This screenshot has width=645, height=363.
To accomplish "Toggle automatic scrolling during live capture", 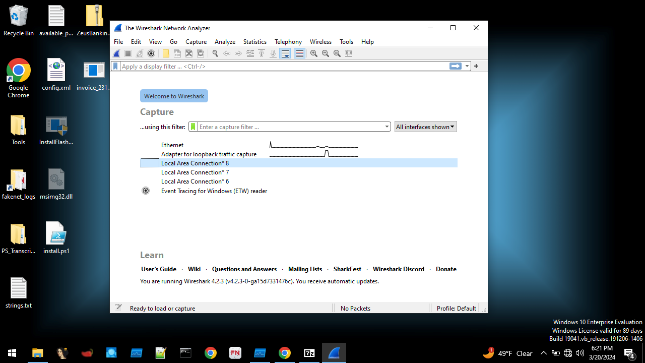I will tap(285, 53).
